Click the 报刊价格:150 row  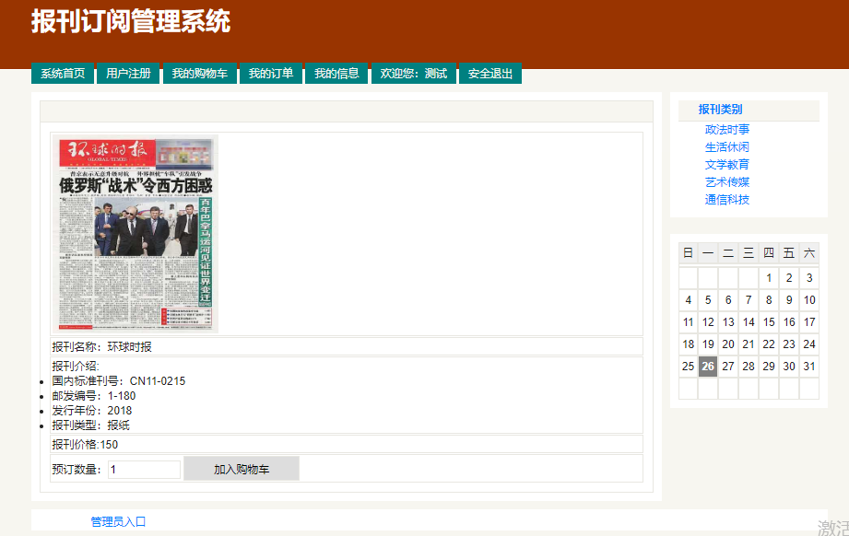point(347,445)
